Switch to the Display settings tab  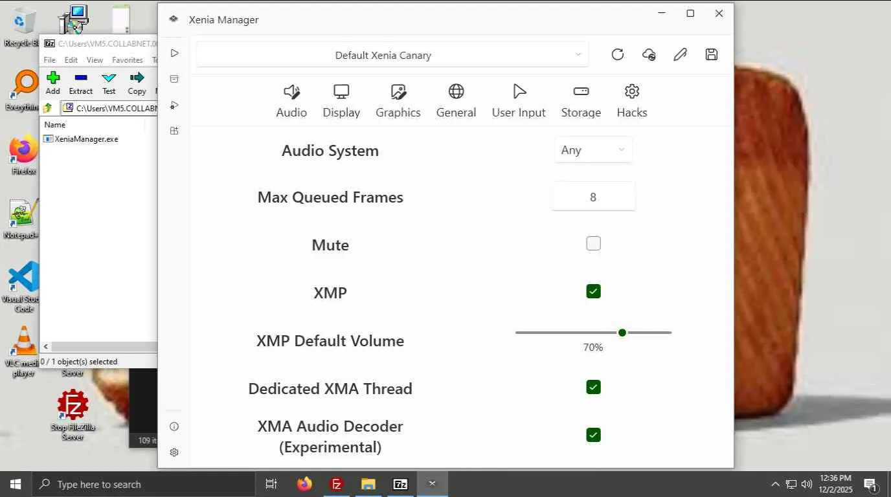tap(341, 102)
